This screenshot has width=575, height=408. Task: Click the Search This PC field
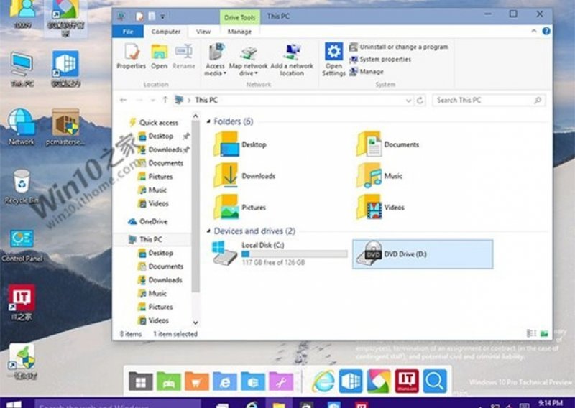(489, 100)
